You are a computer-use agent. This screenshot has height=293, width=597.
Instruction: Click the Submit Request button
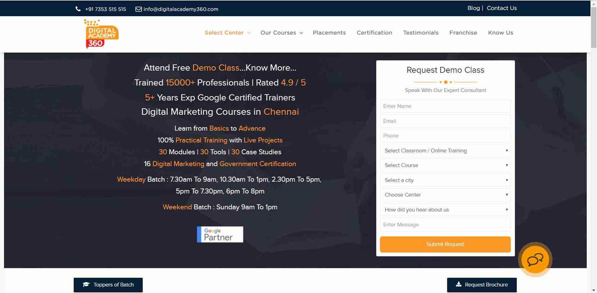(x=445, y=244)
